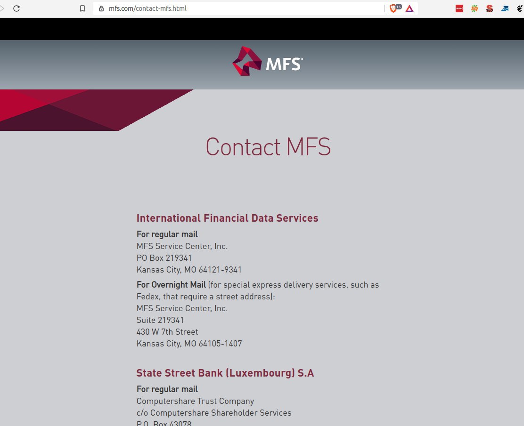Open the blue arrow chart extension
The image size is (524, 426).
coord(505,8)
